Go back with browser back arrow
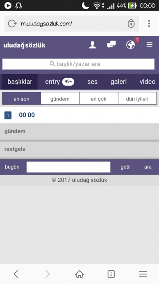The height and width of the screenshot is (284, 159). point(16,274)
